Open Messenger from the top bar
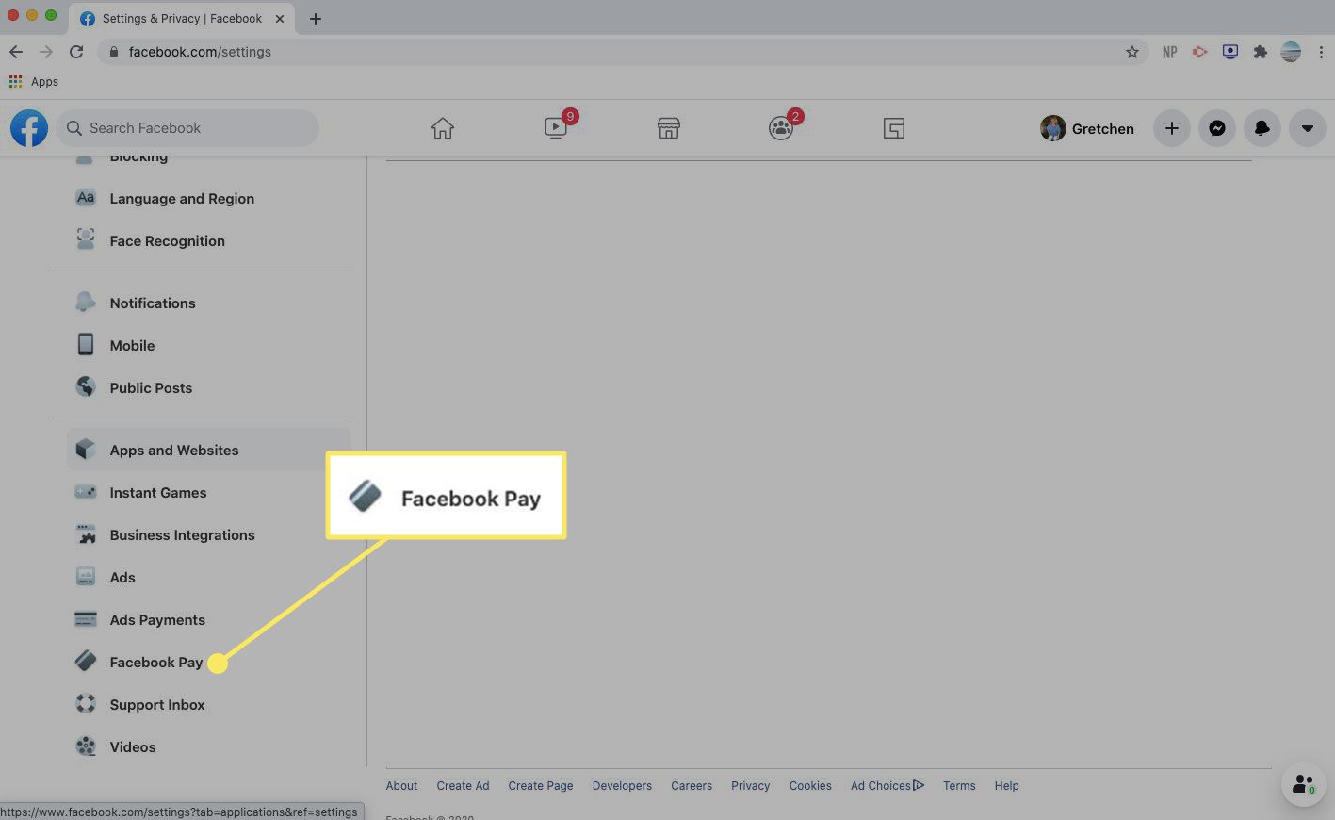 click(1217, 128)
